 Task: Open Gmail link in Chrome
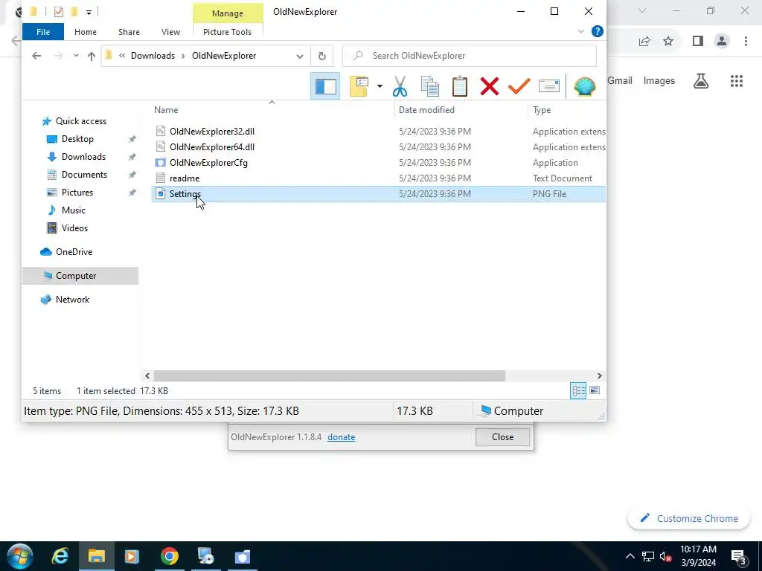click(x=620, y=81)
